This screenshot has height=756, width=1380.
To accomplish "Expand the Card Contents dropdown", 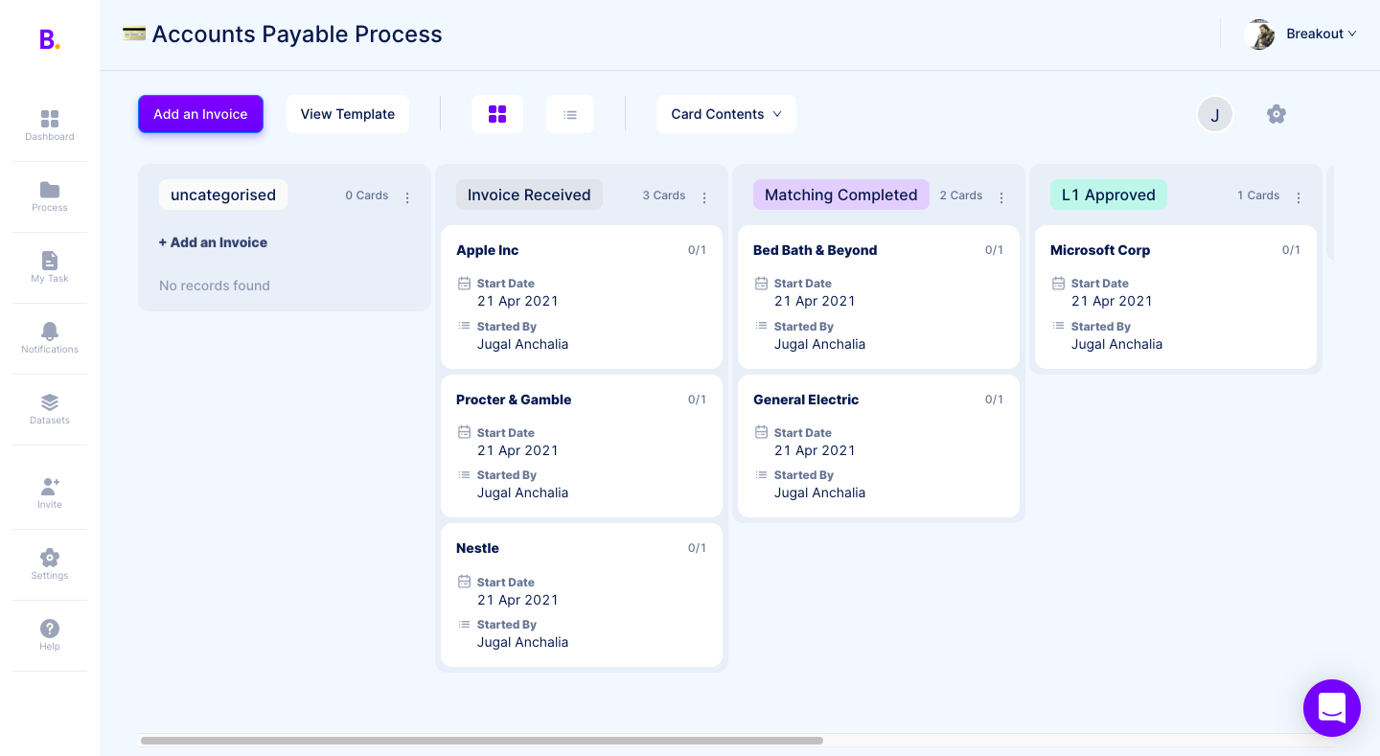I will [x=725, y=114].
